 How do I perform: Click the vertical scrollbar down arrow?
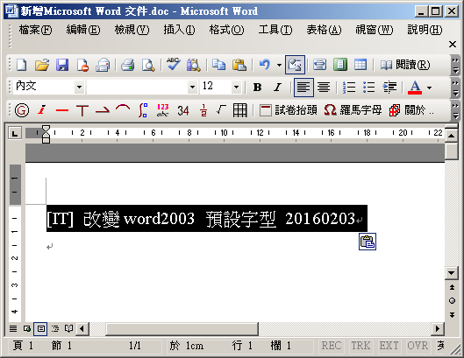coord(452,272)
